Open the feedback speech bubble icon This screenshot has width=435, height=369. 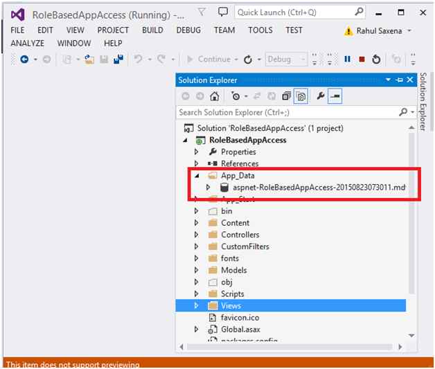tap(223, 12)
